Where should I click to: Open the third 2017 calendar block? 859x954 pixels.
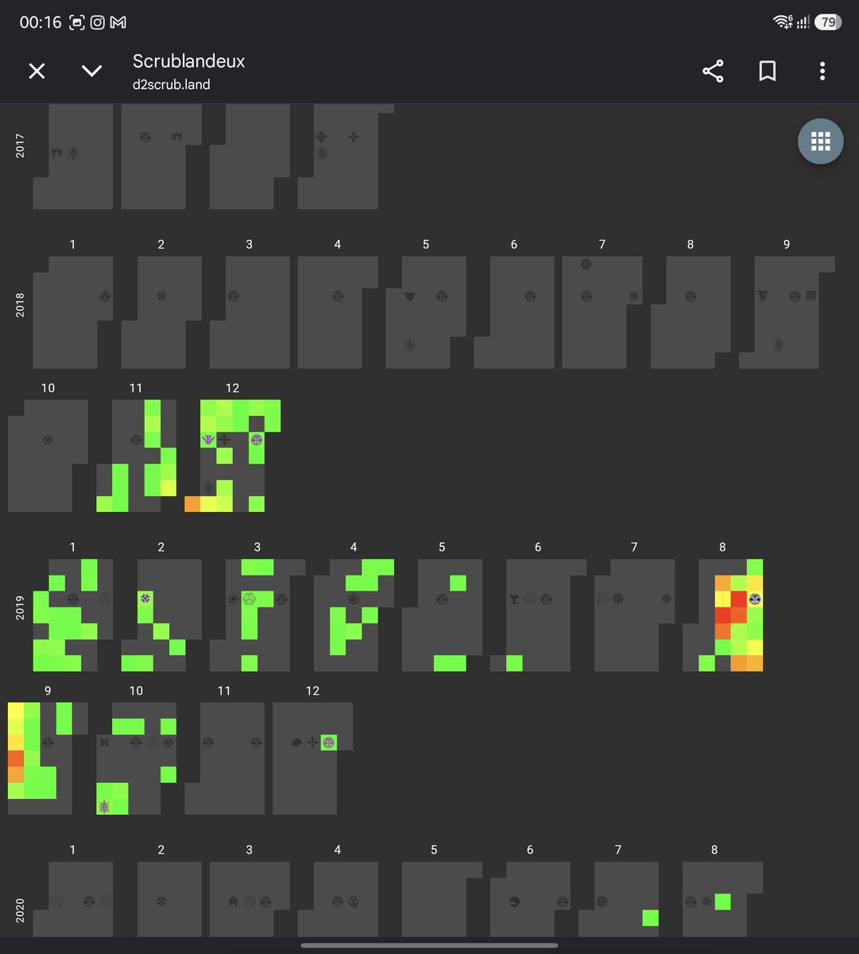point(250,157)
